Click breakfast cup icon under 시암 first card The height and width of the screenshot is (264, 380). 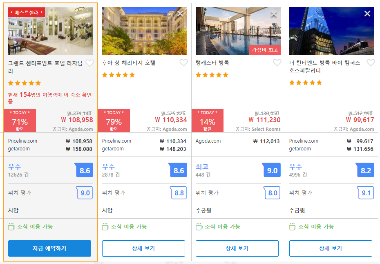click(11, 226)
